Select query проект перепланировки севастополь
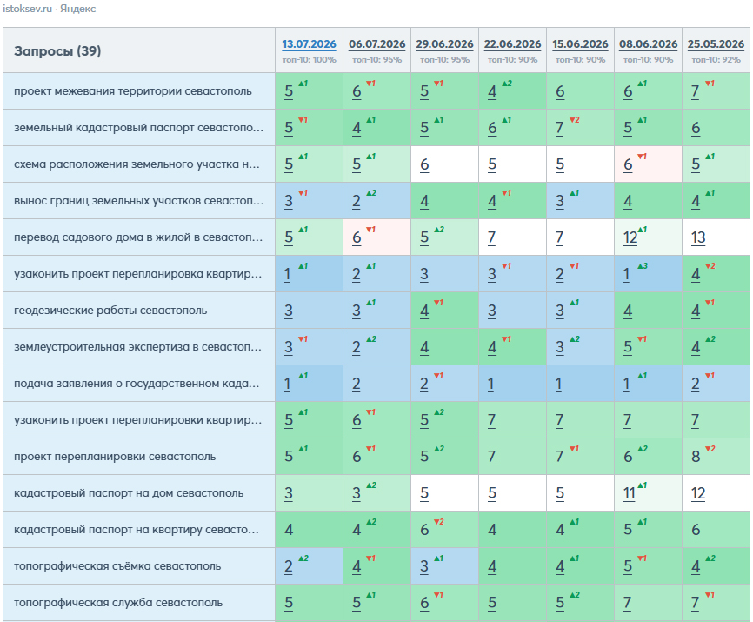 click(x=115, y=457)
